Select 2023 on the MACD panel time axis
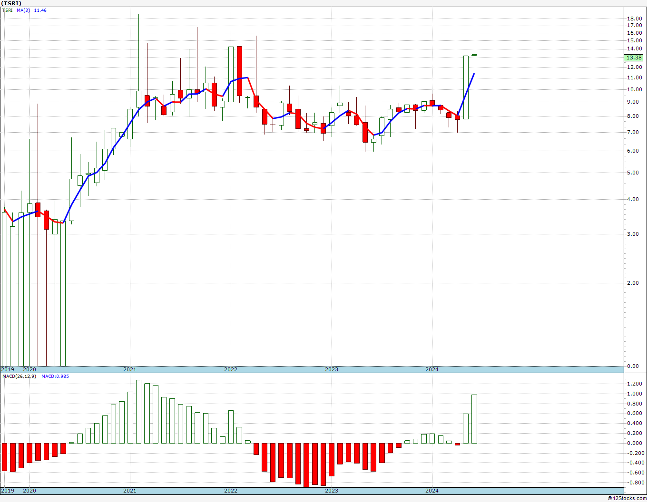Image resolution: width=647 pixels, height=502 pixels. [332, 491]
